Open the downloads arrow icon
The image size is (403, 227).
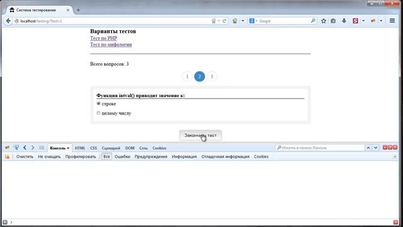pos(344,21)
